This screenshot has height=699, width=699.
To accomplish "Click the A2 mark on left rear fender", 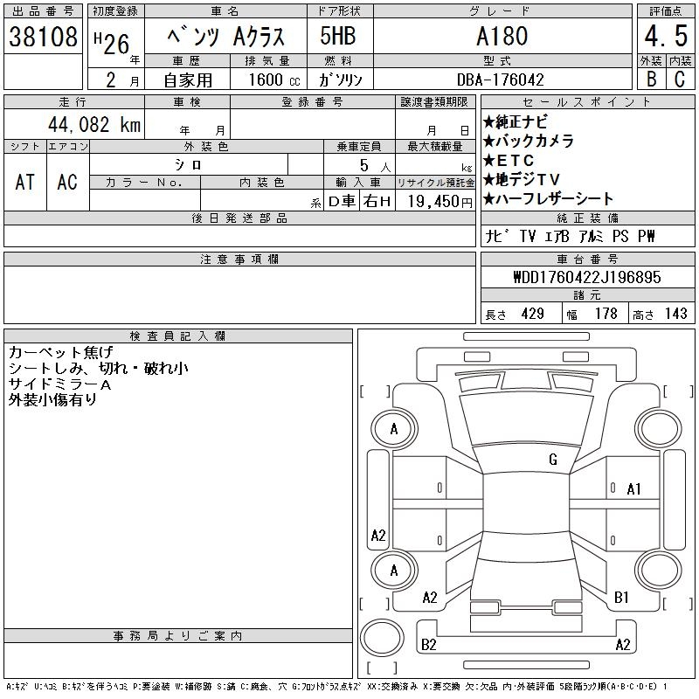I will click(430, 598).
